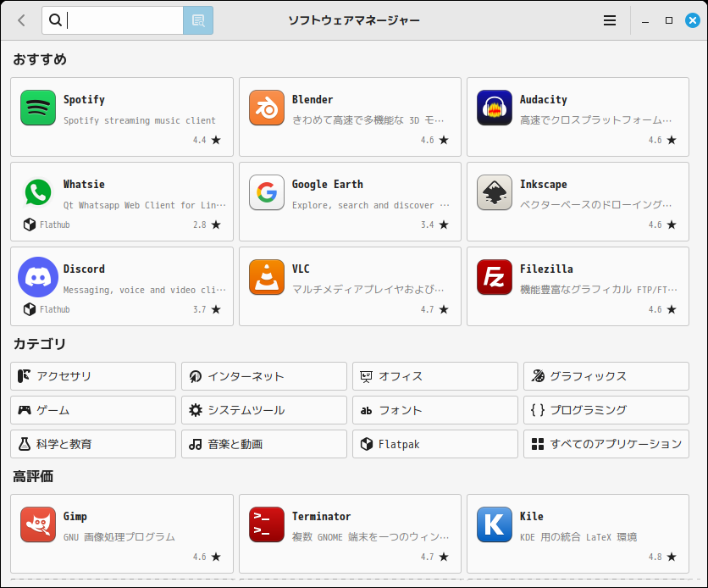Open the 音楽と動画 category
The width and height of the screenshot is (708, 588).
coord(264,444)
